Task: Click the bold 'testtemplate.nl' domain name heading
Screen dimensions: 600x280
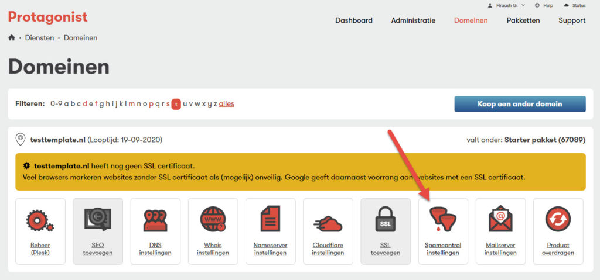Action: [x=58, y=140]
